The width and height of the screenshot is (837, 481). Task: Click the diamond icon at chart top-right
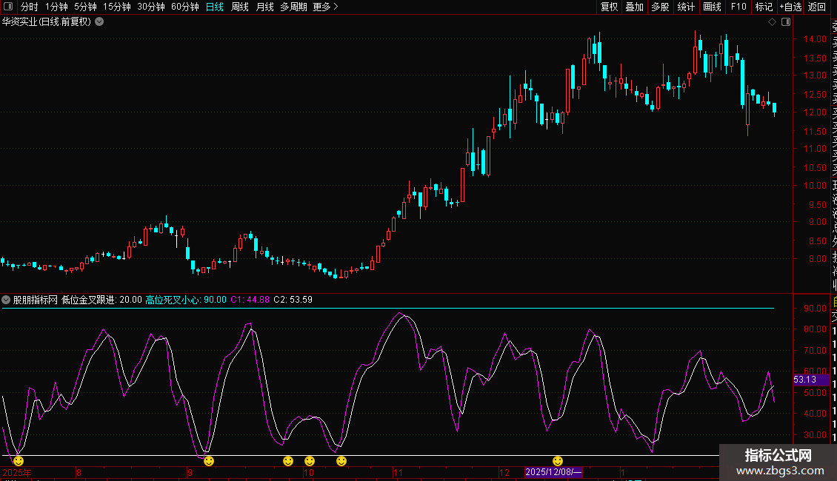772,21
